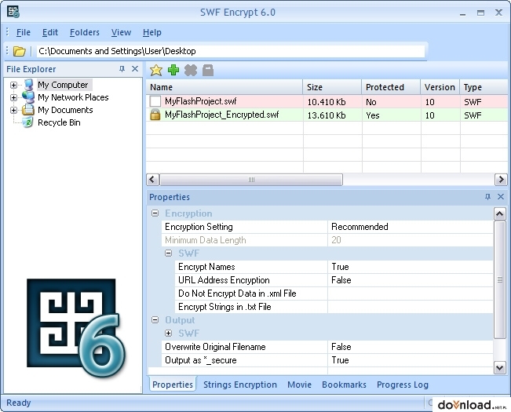Screen dimensions: 511x412
Task: Toggle the checkbox next to MyFlashProject.swf
Action: pyautogui.click(x=155, y=101)
